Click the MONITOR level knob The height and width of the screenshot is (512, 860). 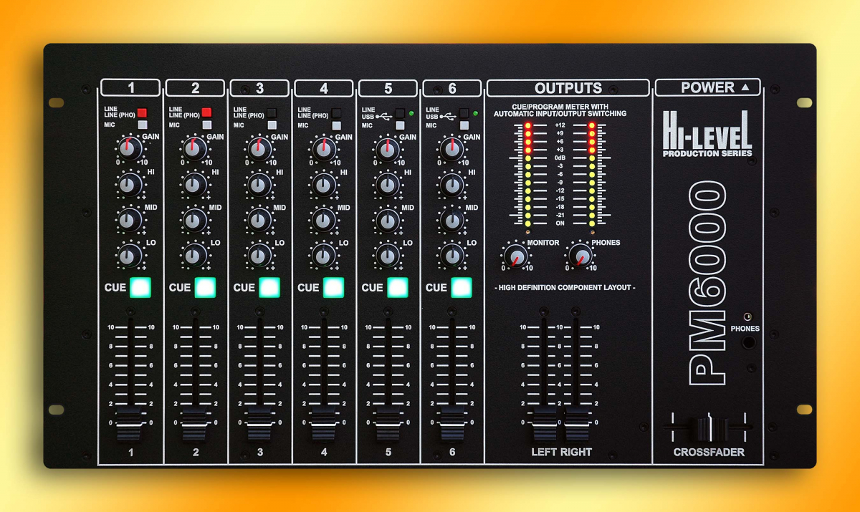[x=515, y=255]
